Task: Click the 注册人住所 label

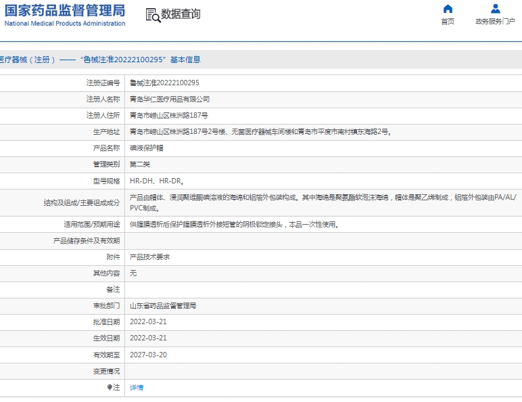Action: (x=103, y=116)
